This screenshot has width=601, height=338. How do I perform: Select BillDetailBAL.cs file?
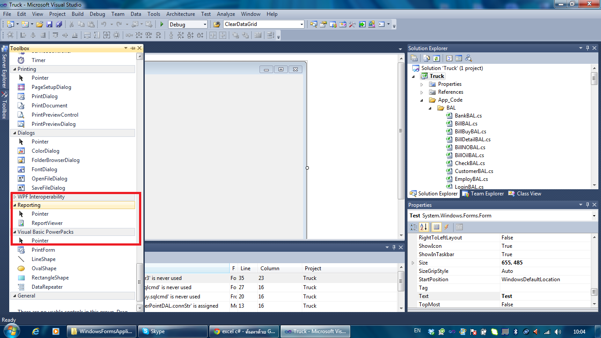[x=473, y=140]
